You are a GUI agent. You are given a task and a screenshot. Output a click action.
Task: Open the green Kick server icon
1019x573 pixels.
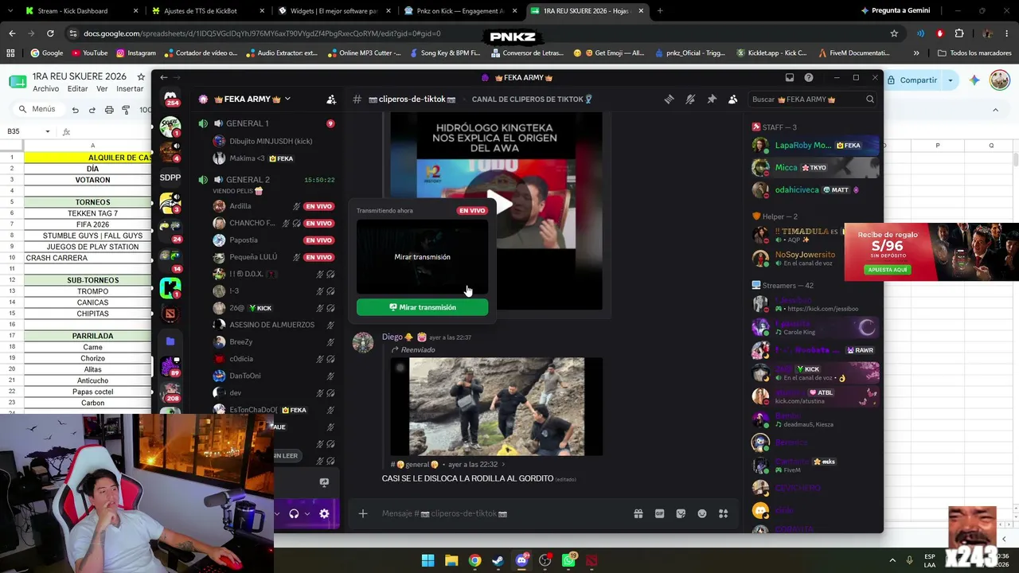tap(170, 286)
